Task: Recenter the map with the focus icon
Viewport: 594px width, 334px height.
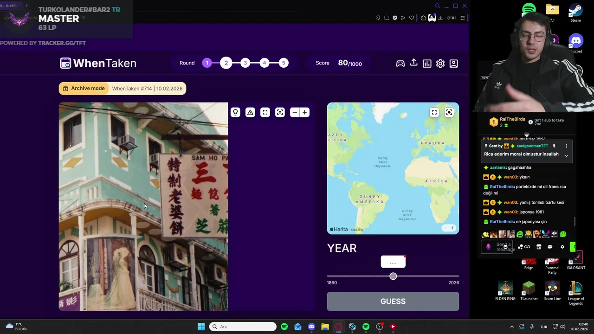Action: [449, 112]
